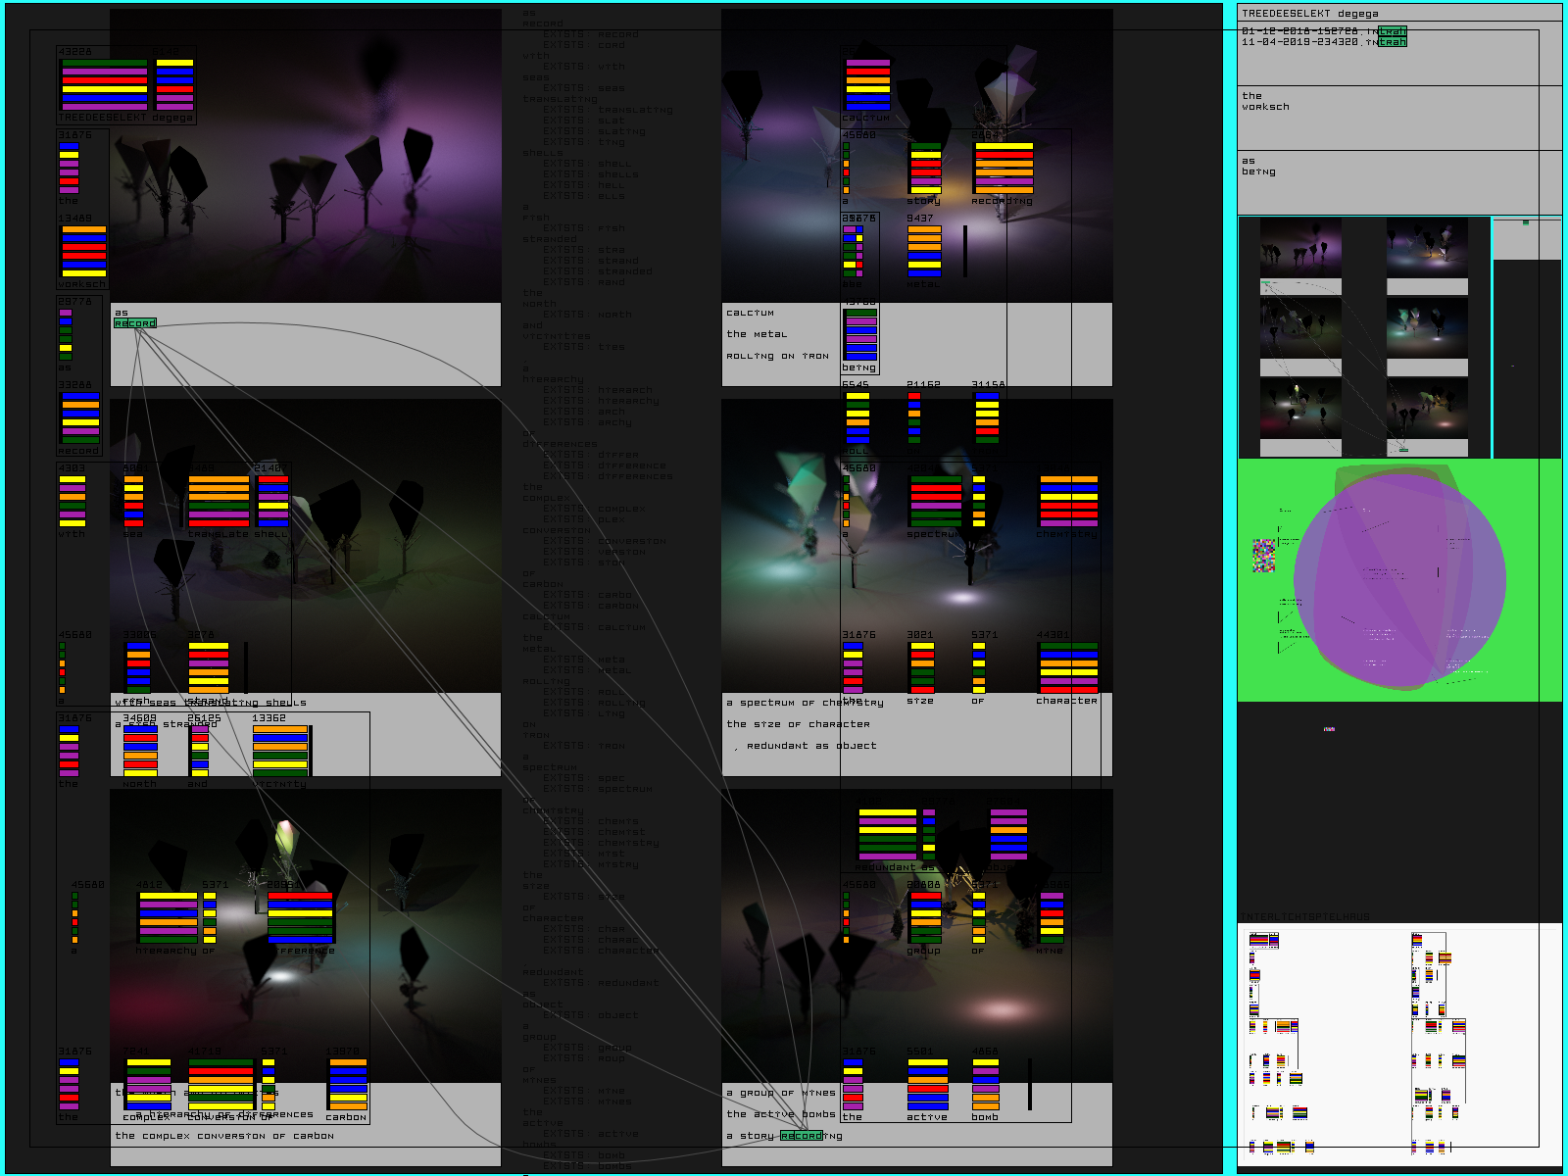Click the 'the worksch' text panel
Viewport: 1568px width, 1176px height.
coord(1399,118)
